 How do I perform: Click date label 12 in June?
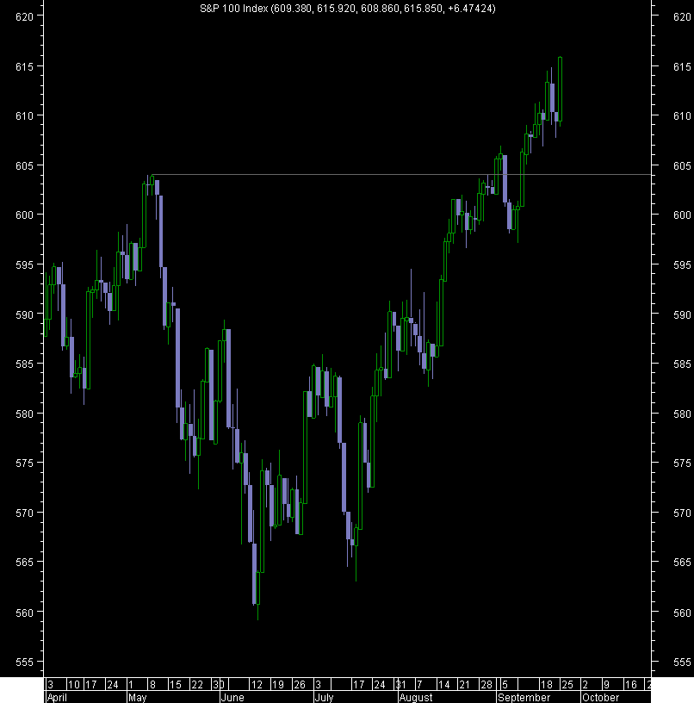click(257, 685)
